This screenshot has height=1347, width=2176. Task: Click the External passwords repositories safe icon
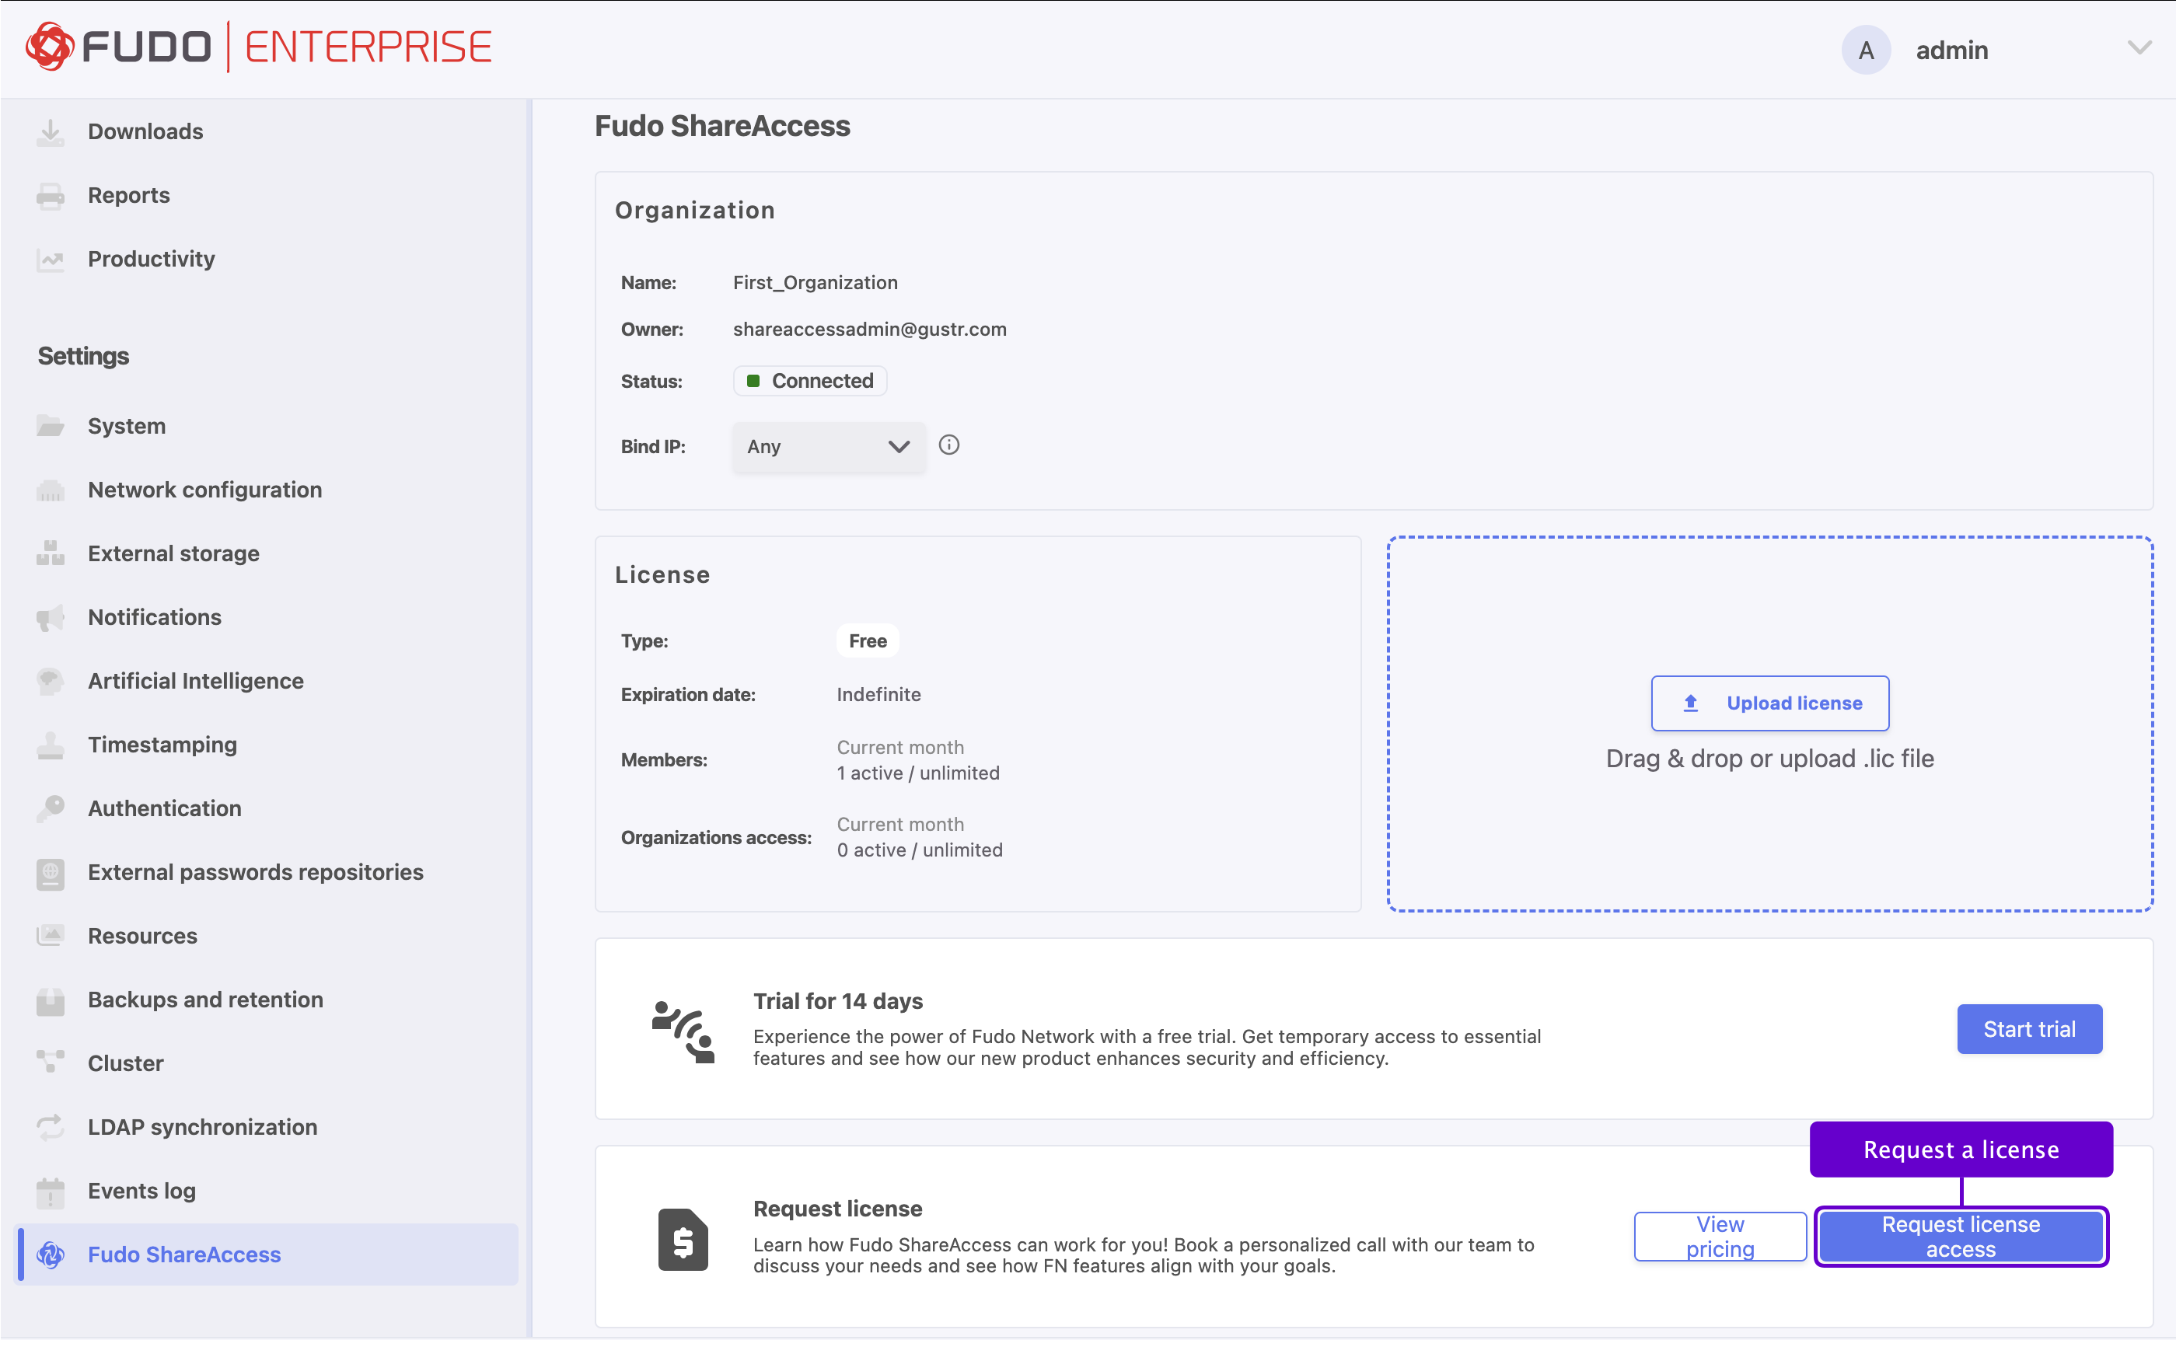(x=51, y=873)
